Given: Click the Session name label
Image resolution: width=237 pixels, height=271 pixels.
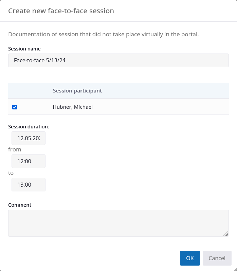Looking at the screenshot, I should click(x=24, y=49).
